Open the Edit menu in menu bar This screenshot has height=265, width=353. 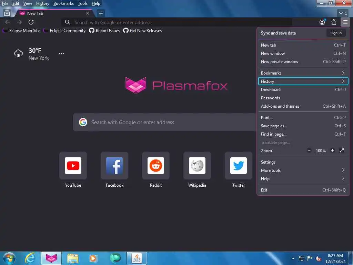[x=16, y=3]
